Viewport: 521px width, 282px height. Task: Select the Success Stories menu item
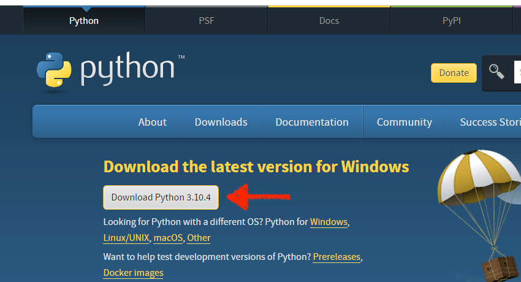tap(490, 122)
